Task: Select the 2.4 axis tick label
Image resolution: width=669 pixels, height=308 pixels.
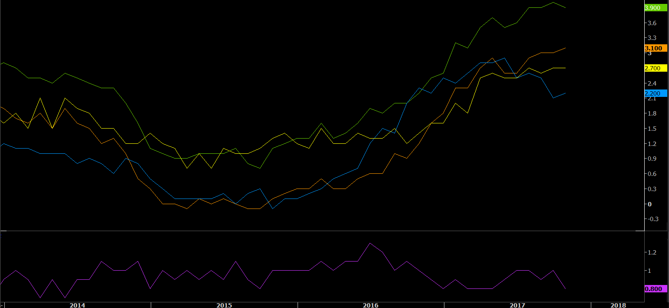Action: [x=652, y=83]
